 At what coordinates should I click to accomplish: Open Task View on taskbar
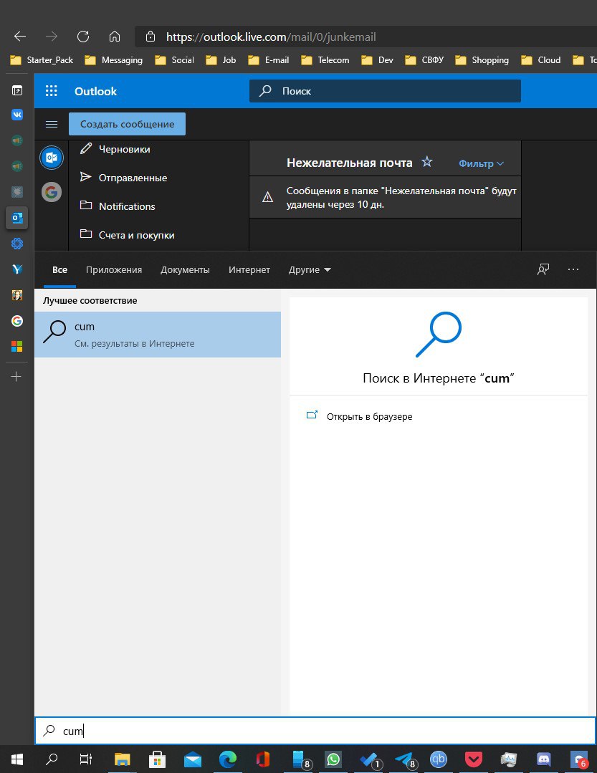[86, 759]
